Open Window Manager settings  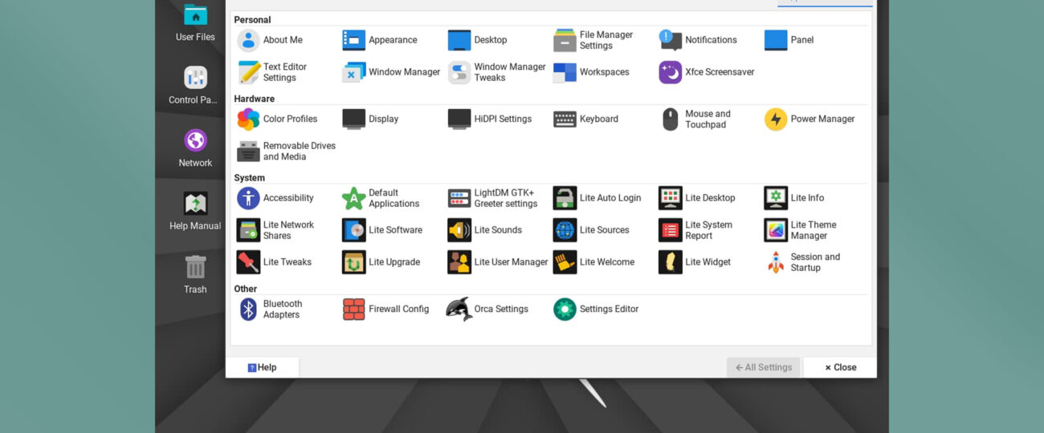click(x=391, y=72)
